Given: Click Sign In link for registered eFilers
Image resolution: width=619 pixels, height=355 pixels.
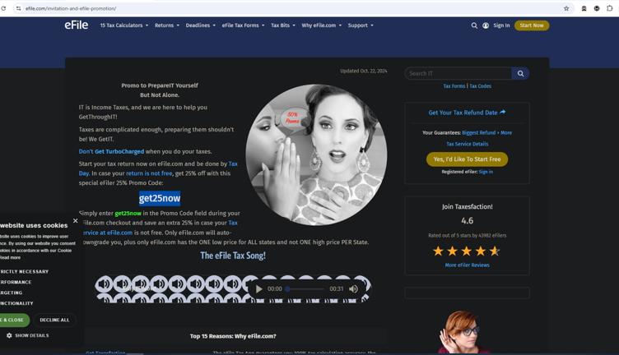Looking at the screenshot, I should click(x=486, y=172).
